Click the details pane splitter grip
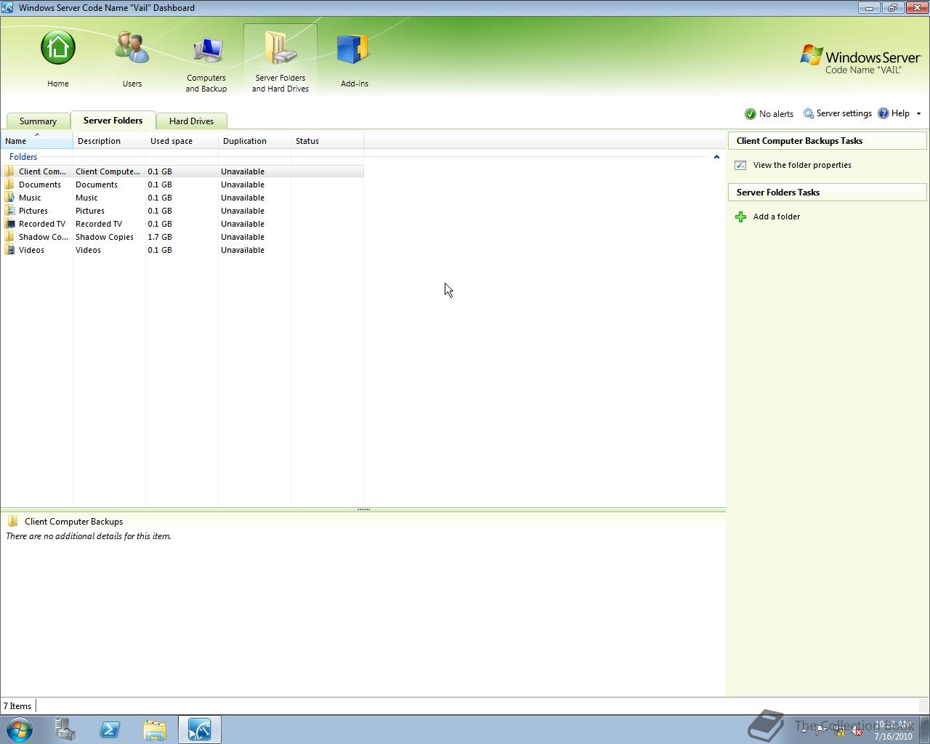The image size is (930, 744). point(363,509)
